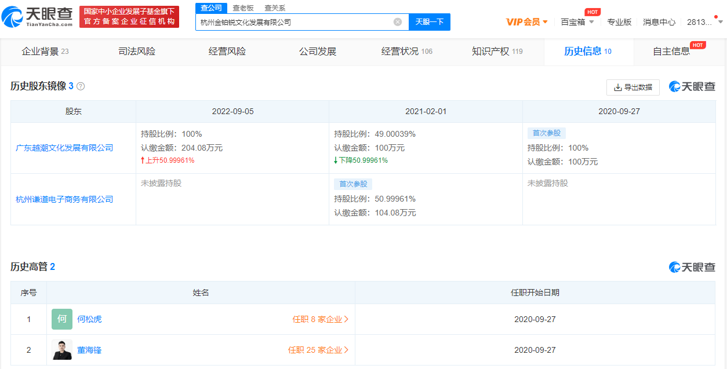
Task: Switch to the 查老板 search tab
Action: pyautogui.click(x=243, y=8)
